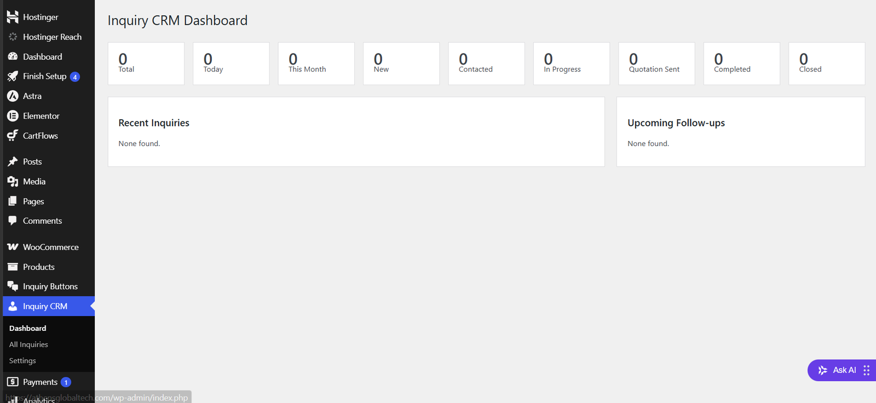Click the Products archive box icon
The image size is (876, 403).
tap(13, 267)
